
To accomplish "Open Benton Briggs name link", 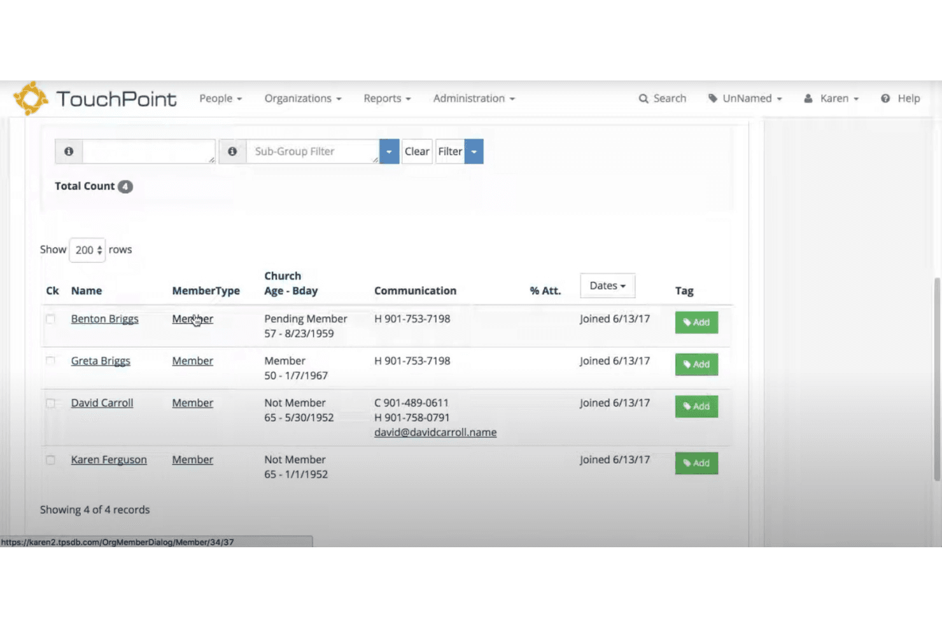I will (104, 319).
